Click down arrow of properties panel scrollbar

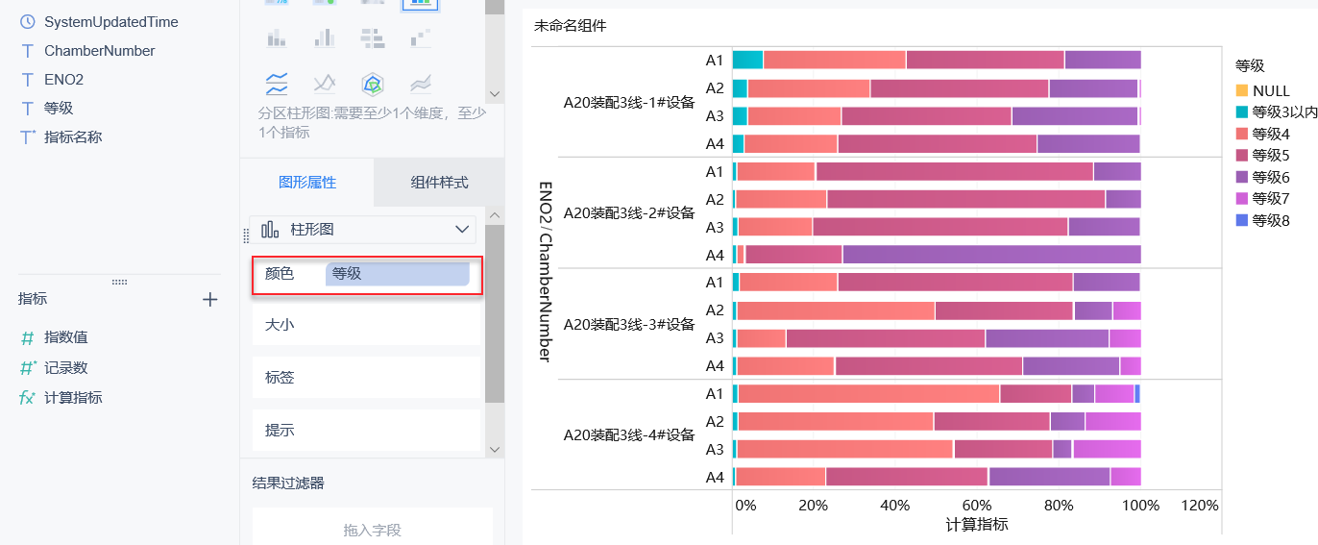495,449
